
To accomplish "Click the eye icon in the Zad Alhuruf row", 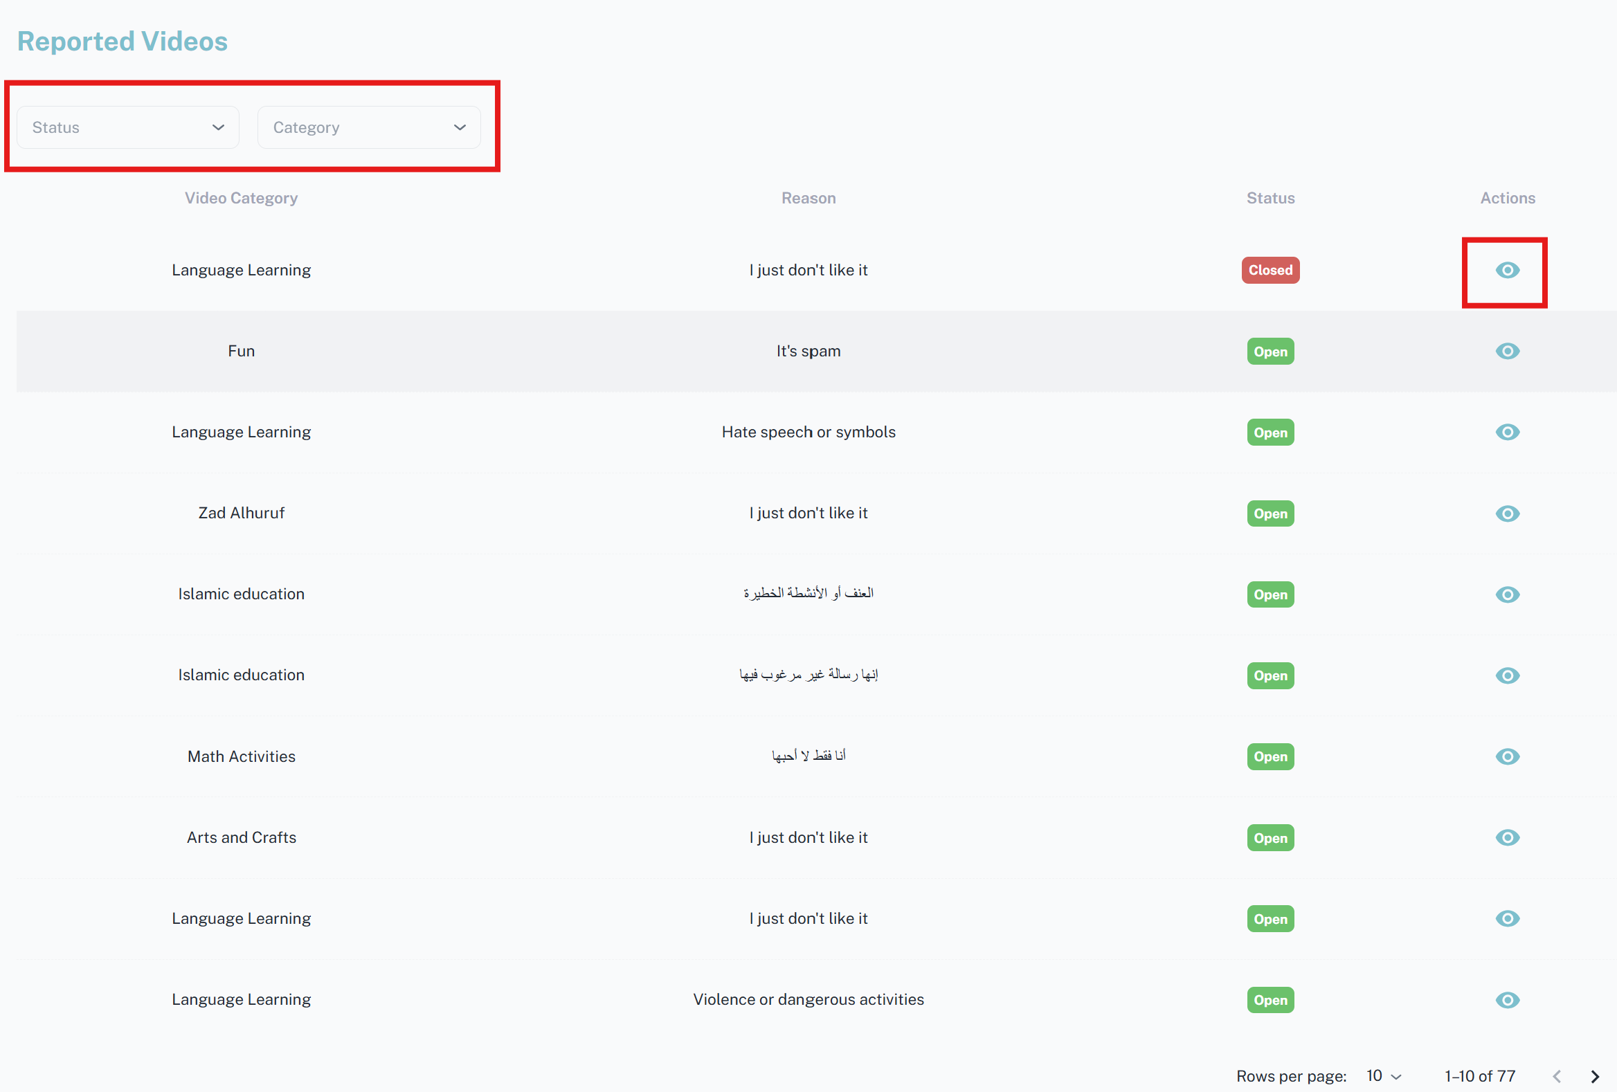I will click(x=1506, y=513).
